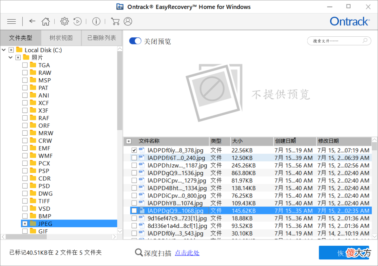Select file IADPDf0iy...3_543.jpg
378x266 pixels.
(x=175, y=233)
